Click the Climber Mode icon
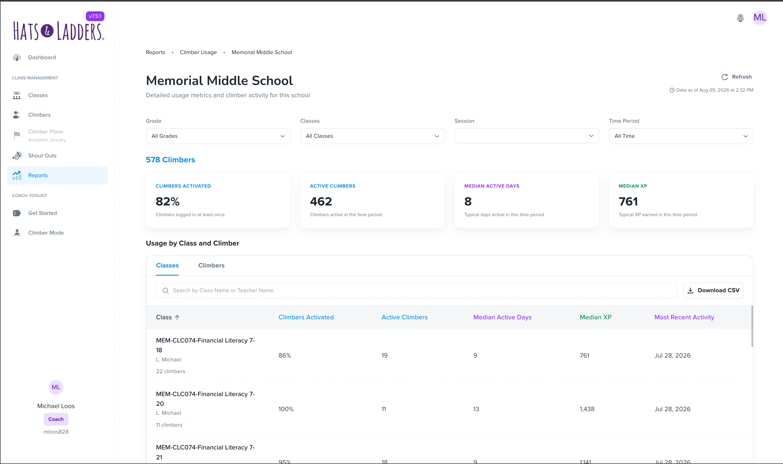This screenshot has width=783, height=464. [x=17, y=233]
